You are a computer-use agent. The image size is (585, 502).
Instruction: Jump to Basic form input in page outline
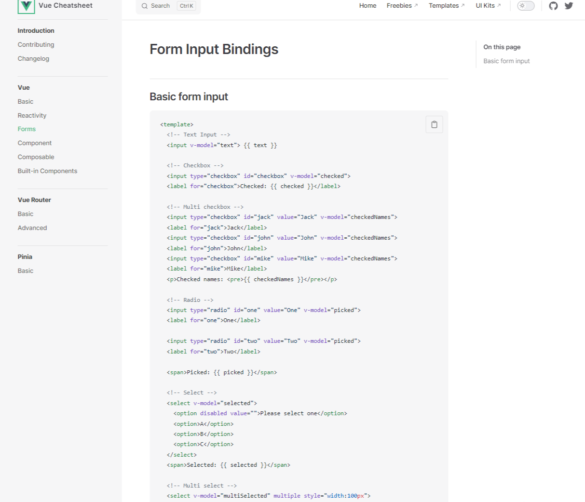click(x=506, y=61)
